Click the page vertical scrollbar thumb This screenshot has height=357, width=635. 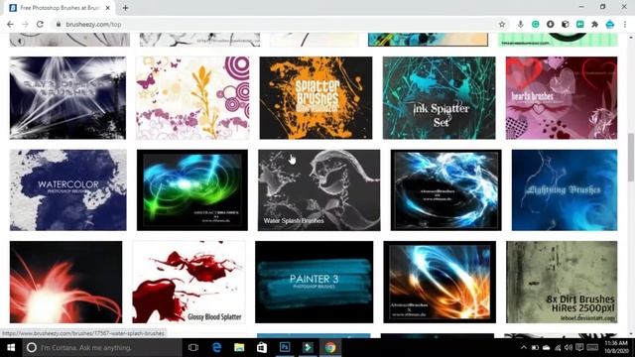click(631, 158)
